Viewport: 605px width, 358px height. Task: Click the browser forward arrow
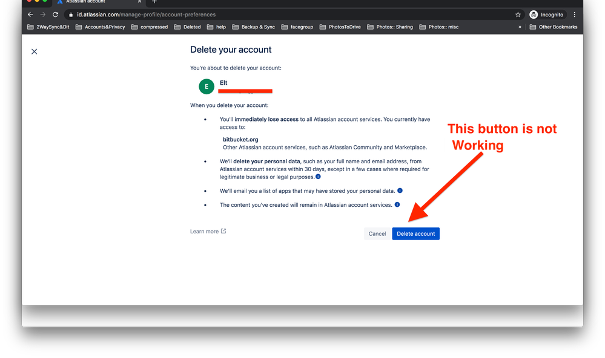pyautogui.click(x=43, y=15)
